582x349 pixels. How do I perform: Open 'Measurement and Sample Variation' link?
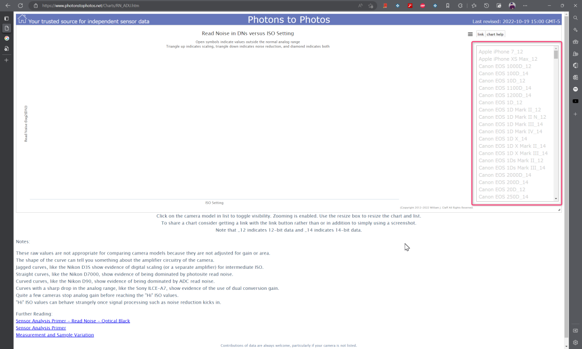(x=55, y=335)
